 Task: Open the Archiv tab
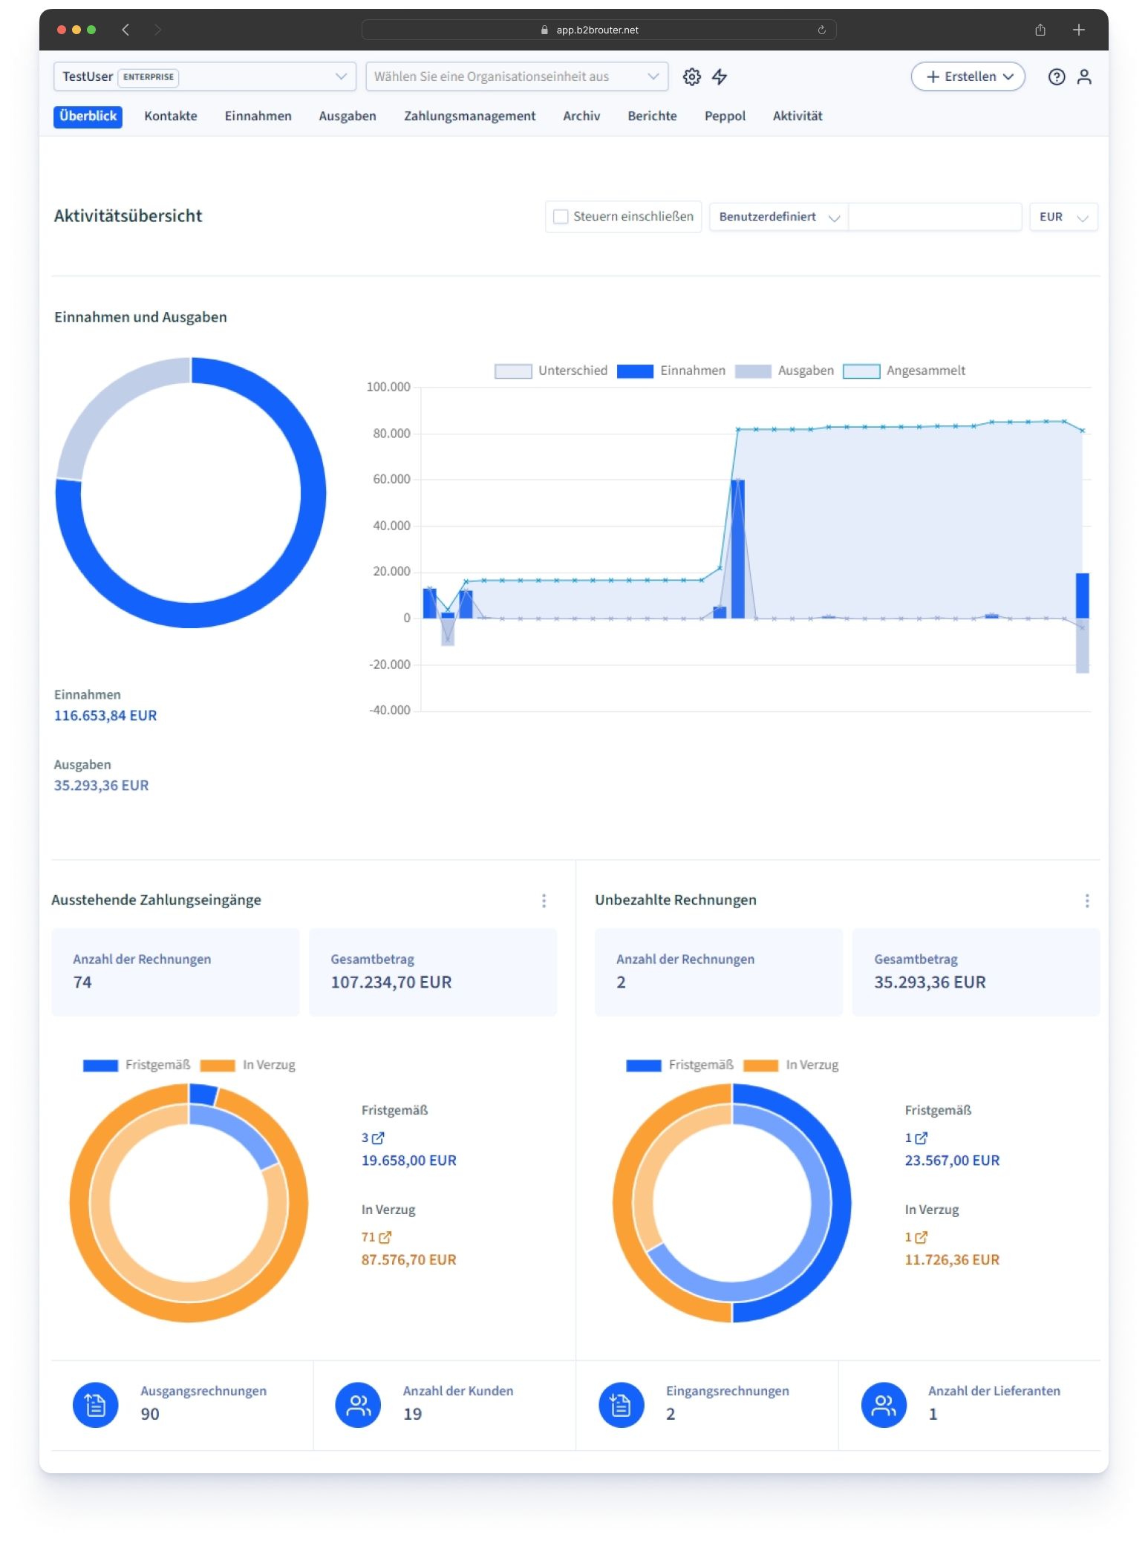coord(581,117)
